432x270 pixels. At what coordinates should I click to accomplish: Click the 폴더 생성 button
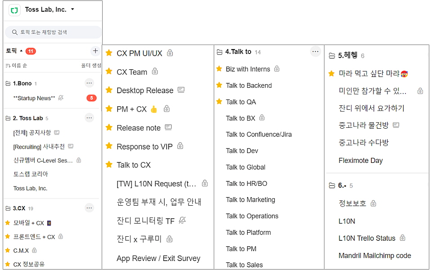[x=91, y=66]
